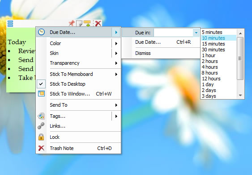The width and height of the screenshot is (252, 175).
Task: Expand the Skin submenu arrow
Action: (x=116, y=53)
